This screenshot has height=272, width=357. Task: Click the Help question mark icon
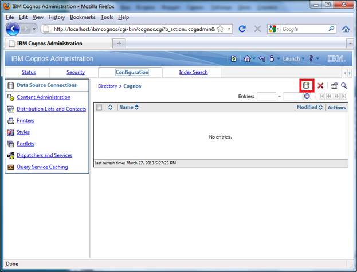tap(311, 58)
